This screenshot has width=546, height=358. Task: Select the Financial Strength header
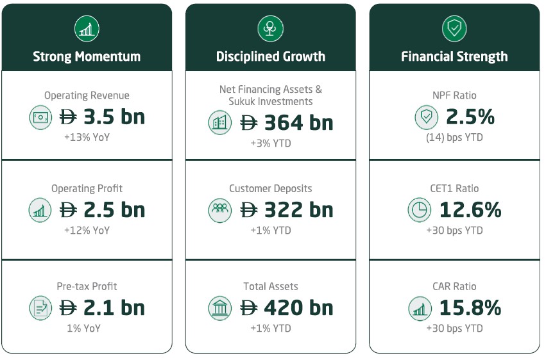tap(454, 56)
